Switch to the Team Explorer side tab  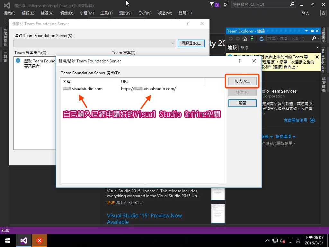click(324, 60)
